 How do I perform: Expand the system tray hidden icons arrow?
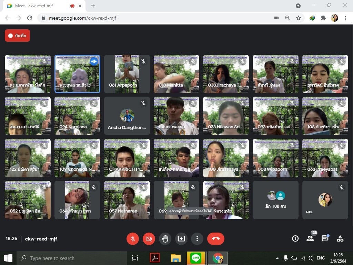277,258
